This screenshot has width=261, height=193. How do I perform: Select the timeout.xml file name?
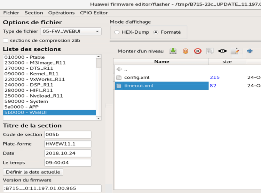coord(139,86)
